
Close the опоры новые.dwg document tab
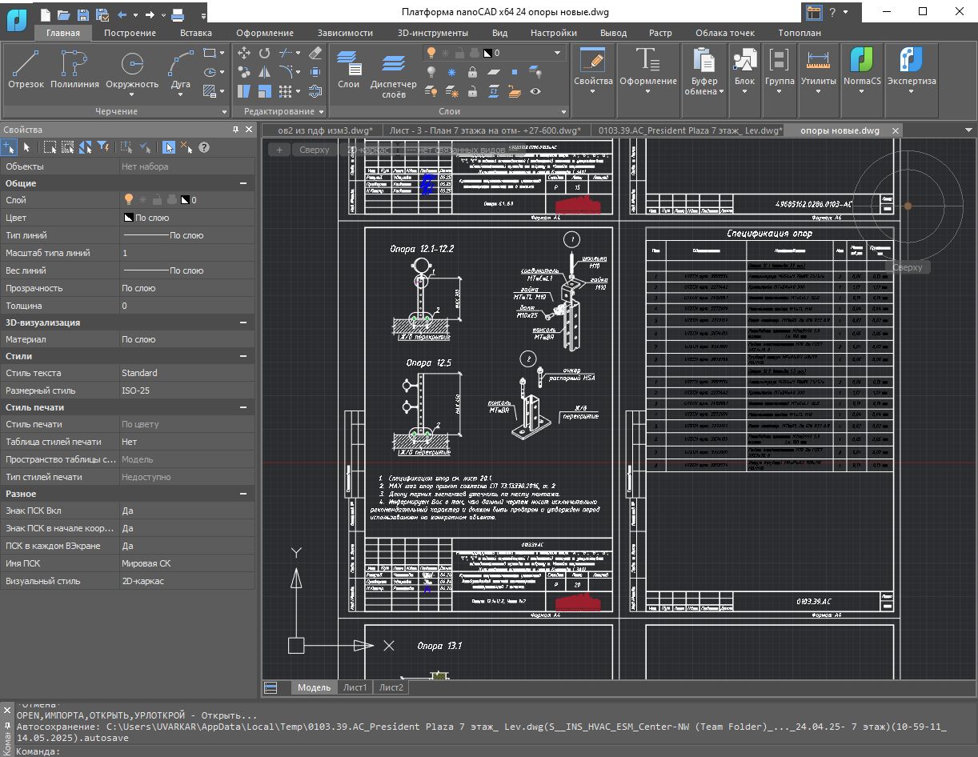tap(895, 130)
